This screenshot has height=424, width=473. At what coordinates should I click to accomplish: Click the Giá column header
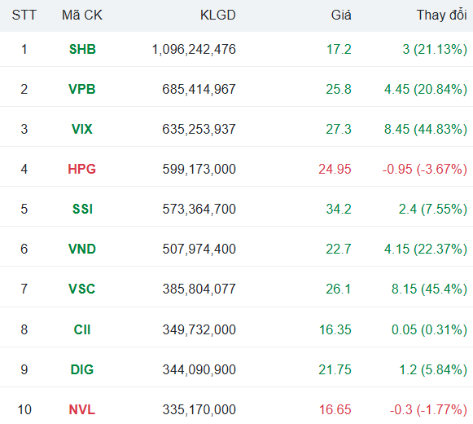tap(341, 15)
